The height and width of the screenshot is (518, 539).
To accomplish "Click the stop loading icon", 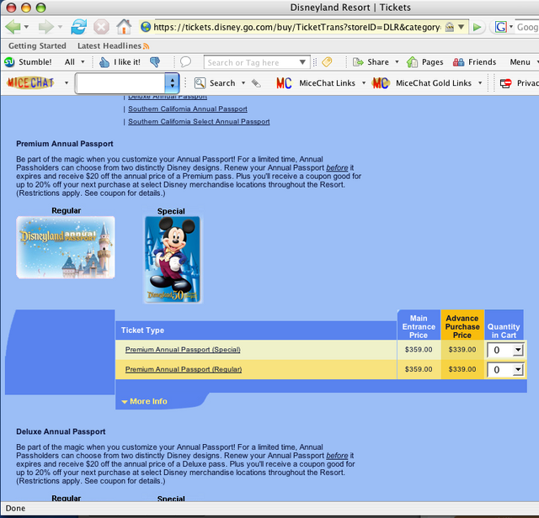I will click(x=101, y=27).
